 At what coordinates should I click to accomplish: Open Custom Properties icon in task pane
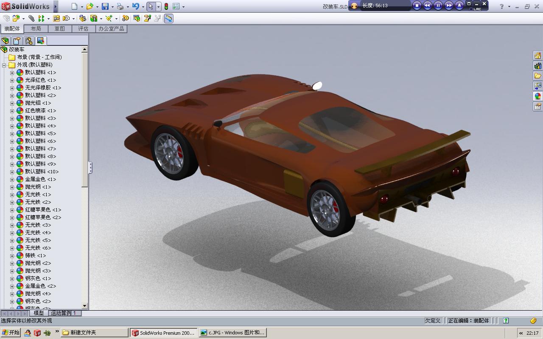coord(537,106)
